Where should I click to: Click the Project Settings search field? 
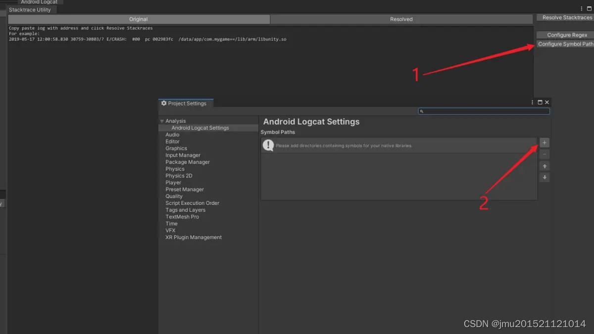484,111
